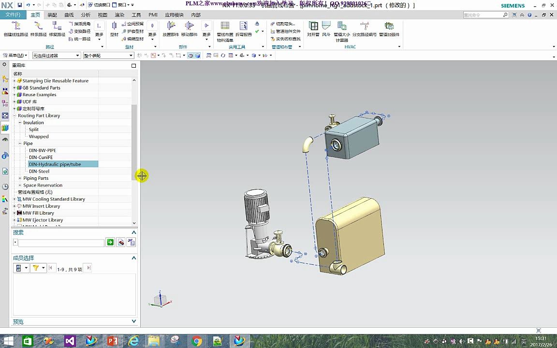
Task: Click the Save icon in title bar
Action: tap(19, 5)
